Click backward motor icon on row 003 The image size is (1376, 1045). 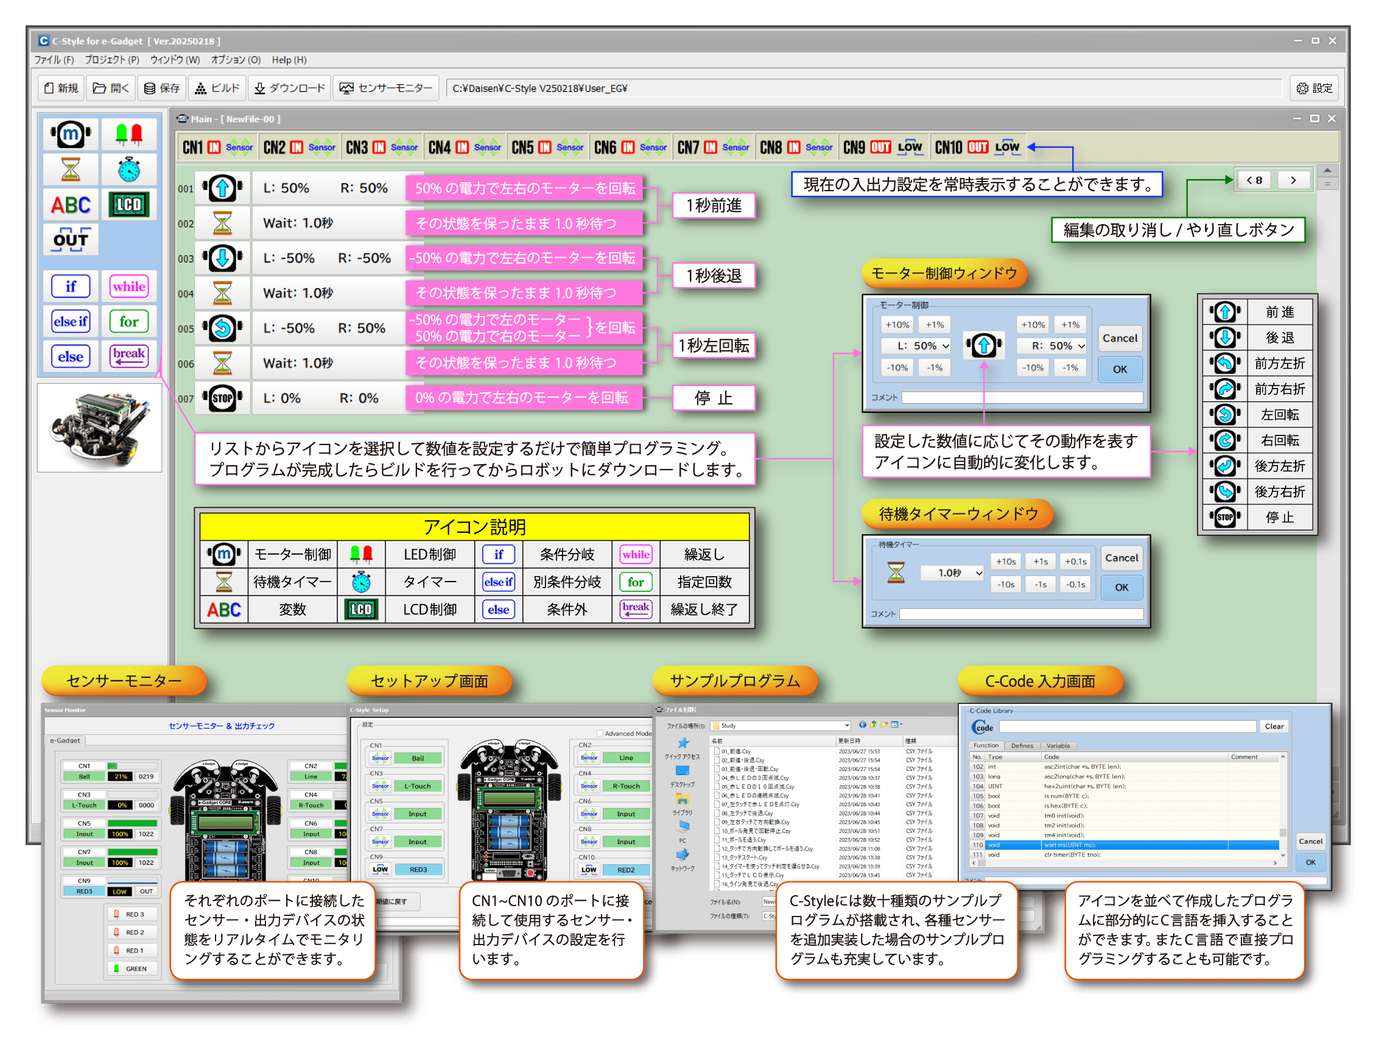(x=222, y=258)
